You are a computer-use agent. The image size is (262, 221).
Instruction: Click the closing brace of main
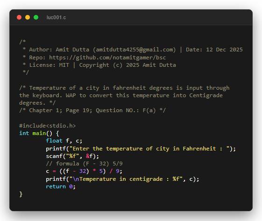pyautogui.click(x=21, y=194)
